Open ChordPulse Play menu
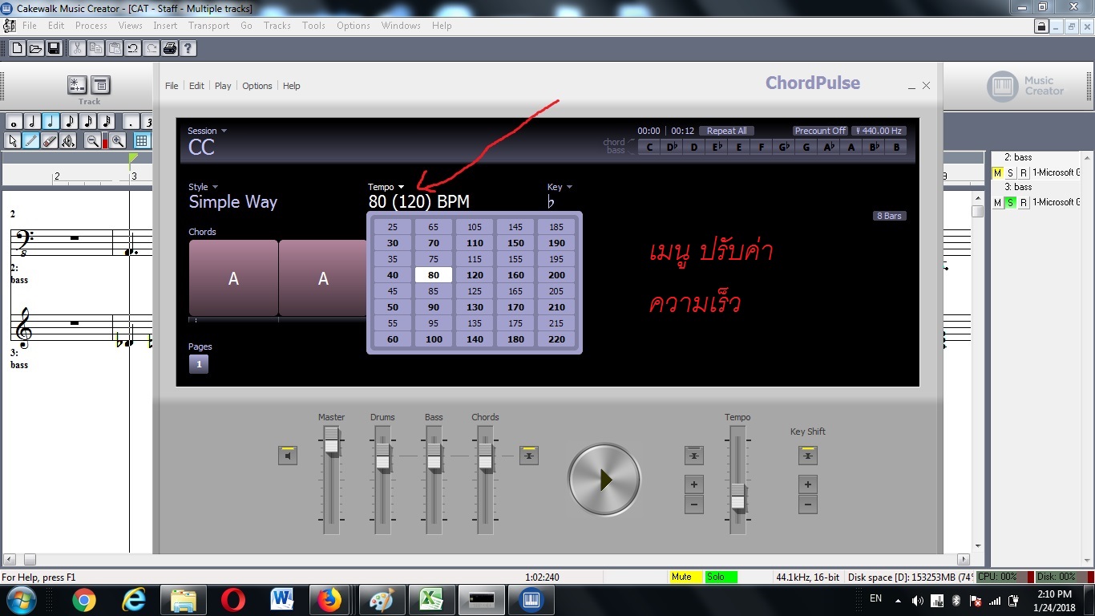The width and height of the screenshot is (1095, 616). pyautogui.click(x=223, y=86)
